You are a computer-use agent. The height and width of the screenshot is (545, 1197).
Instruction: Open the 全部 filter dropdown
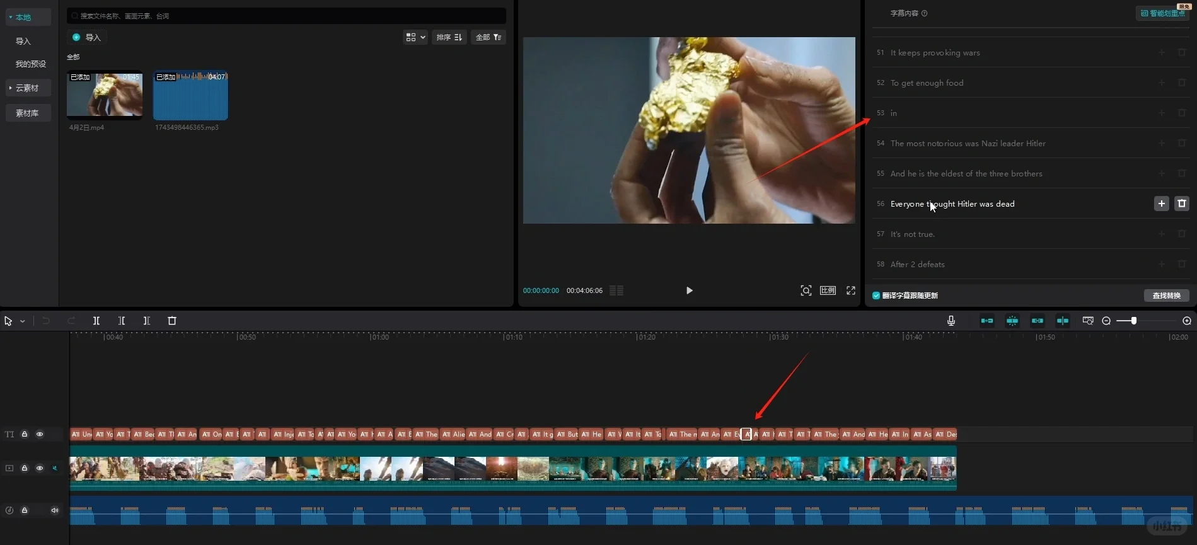[x=489, y=37]
